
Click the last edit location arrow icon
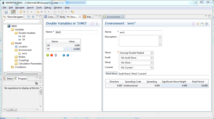click(72, 12)
